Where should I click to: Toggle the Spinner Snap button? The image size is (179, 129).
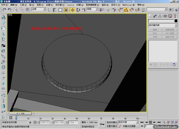tap(137, 10)
